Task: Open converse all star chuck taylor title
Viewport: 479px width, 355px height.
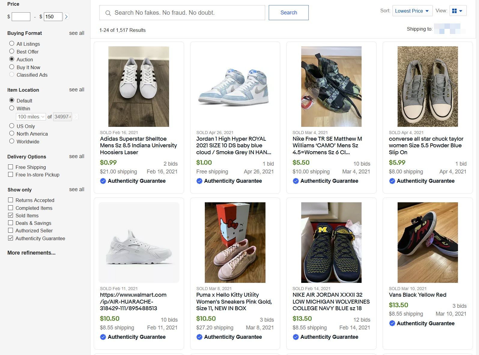Action: [x=426, y=145]
